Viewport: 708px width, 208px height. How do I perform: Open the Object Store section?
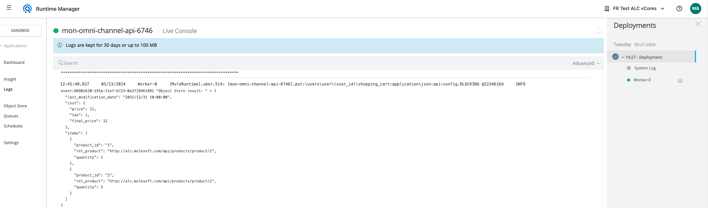[x=15, y=106]
